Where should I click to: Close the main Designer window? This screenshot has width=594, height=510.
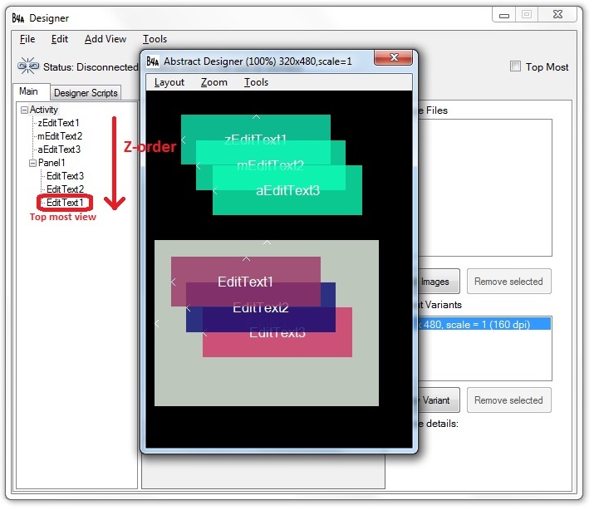click(x=557, y=14)
